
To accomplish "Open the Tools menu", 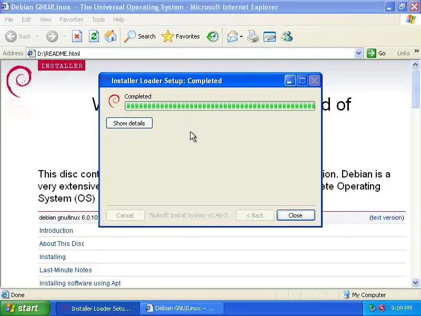I will click(x=98, y=19).
